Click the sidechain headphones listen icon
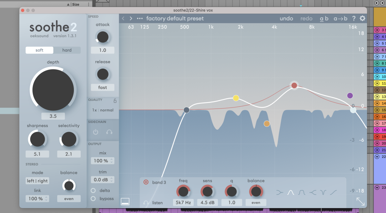Viewport: 386px width, 213px height. click(109, 132)
